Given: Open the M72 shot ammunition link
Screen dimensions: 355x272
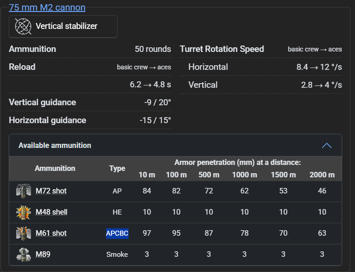Looking at the screenshot, I should coord(51,191).
